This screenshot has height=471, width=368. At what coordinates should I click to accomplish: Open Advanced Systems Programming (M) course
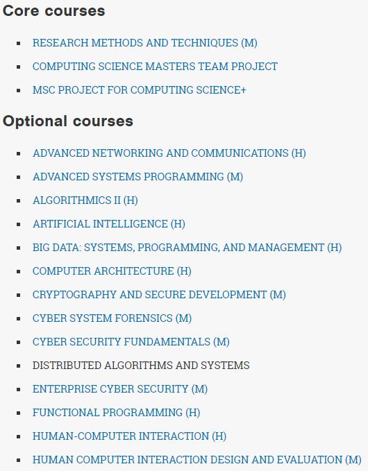[137, 177]
